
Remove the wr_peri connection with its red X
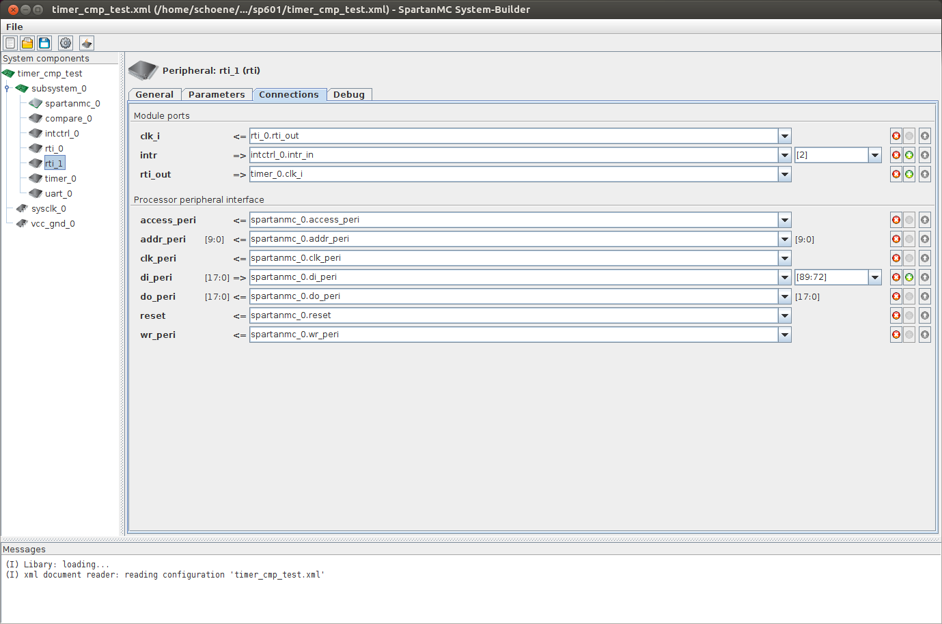point(896,335)
